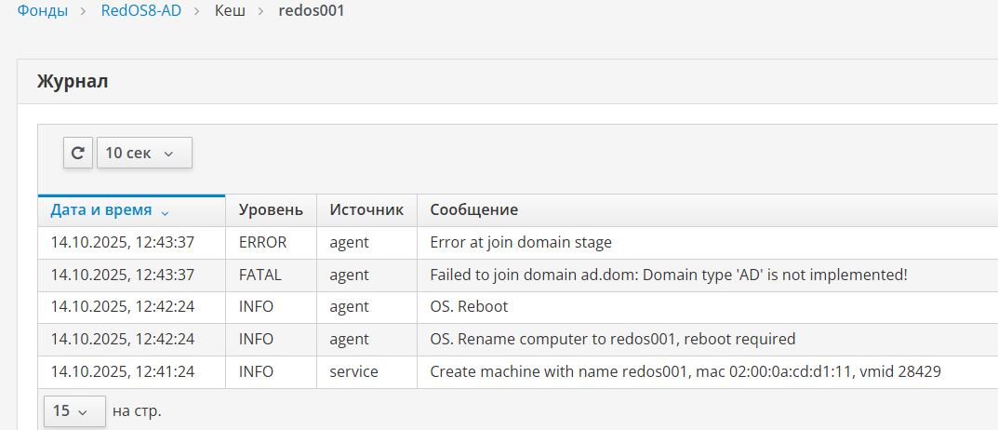Click the 'Create machine with name redos001' message
998x430 pixels.
pos(685,372)
